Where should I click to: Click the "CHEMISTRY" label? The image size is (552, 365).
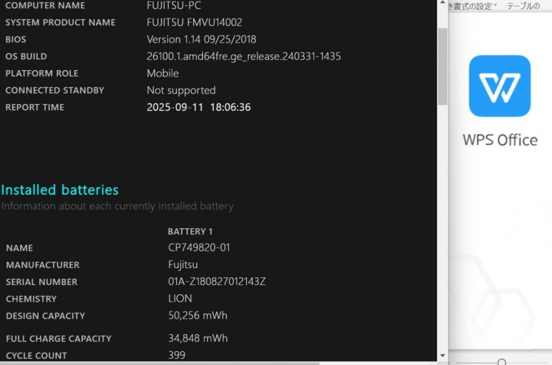click(31, 299)
